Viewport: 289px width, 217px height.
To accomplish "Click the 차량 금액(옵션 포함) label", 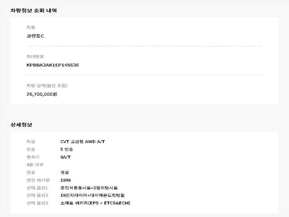I will pyautogui.click(x=47, y=86).
